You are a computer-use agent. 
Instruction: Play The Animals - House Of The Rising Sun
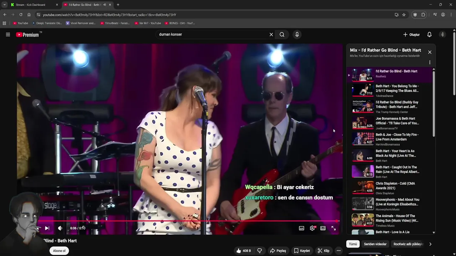[x=389, y=220]
